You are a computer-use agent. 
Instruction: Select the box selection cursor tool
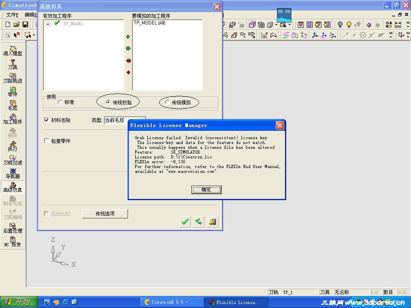click(28, 34)
